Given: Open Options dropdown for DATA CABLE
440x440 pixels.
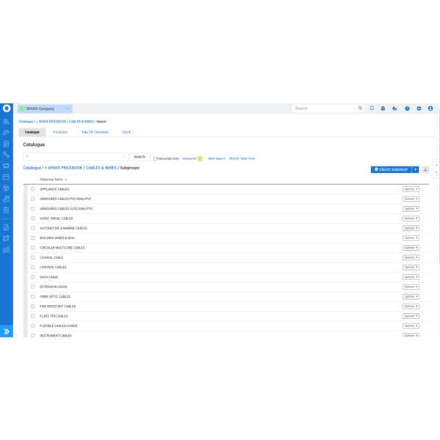Looking at the screenshot, I should [x=411, y=277].
